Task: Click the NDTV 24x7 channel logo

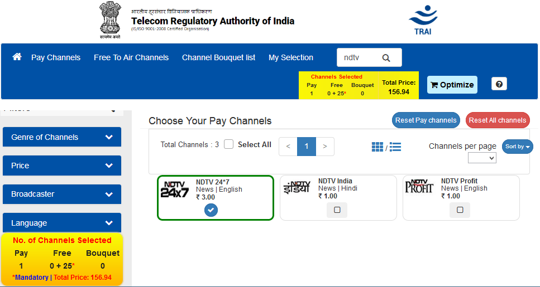Action: coord(175,189)
